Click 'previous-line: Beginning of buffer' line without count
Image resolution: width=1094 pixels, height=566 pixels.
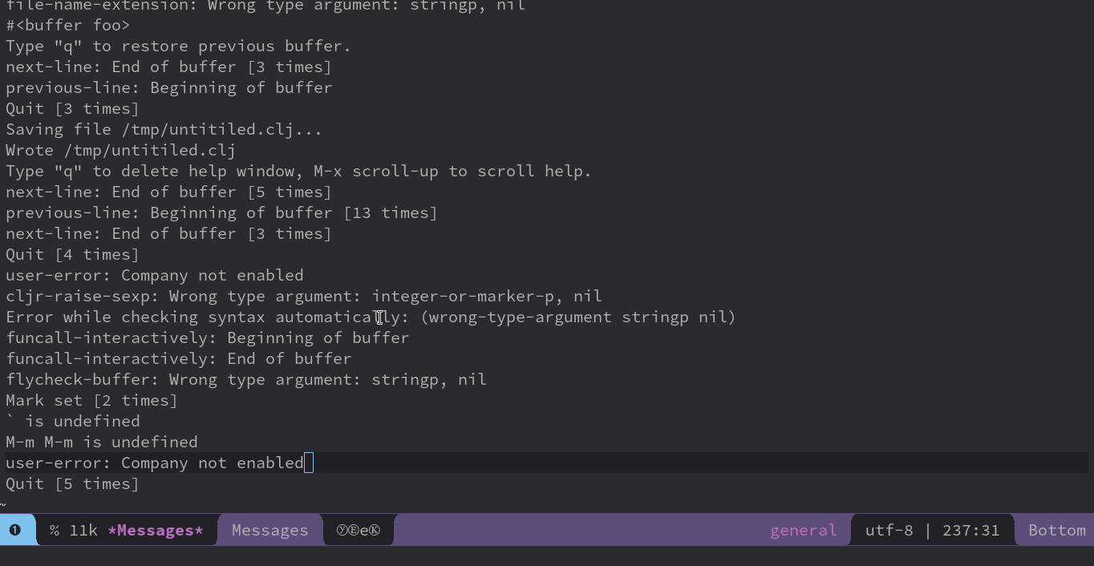tap(168, 87)
